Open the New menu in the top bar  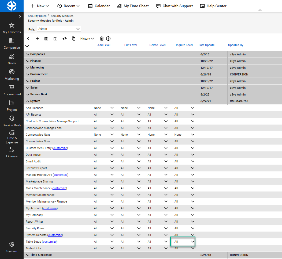point(40,6)
